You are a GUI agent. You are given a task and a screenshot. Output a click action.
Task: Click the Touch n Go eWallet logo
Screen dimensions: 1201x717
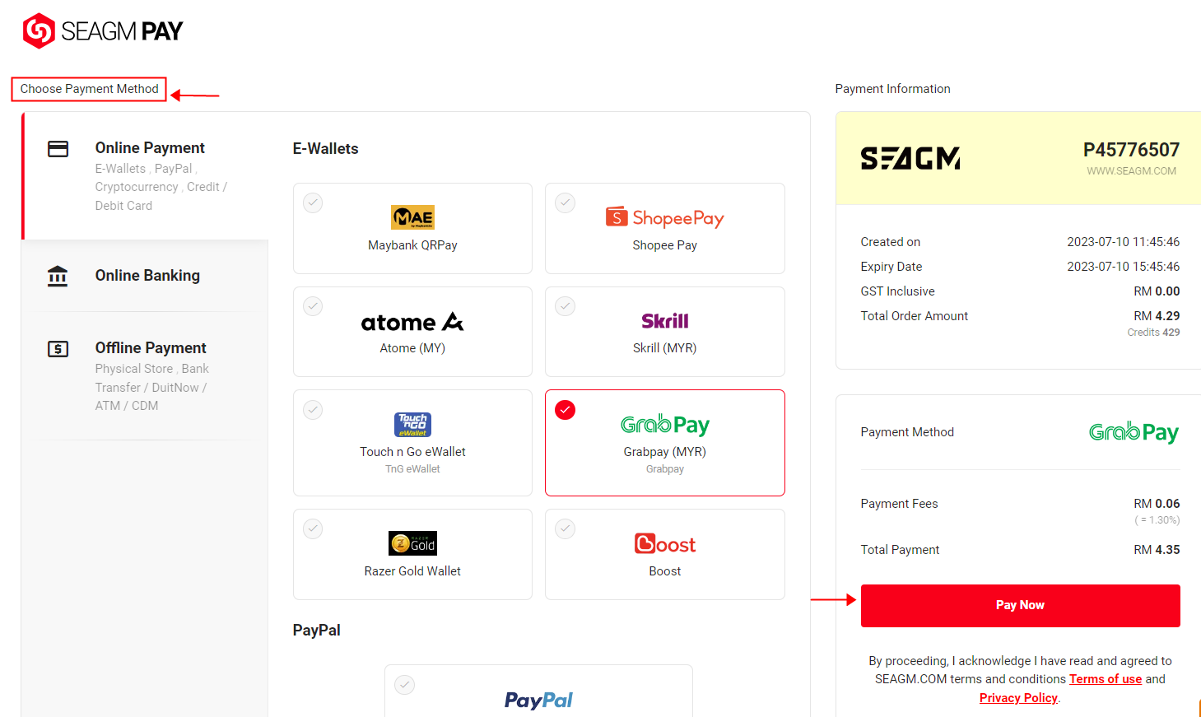[x=412, y=425]
